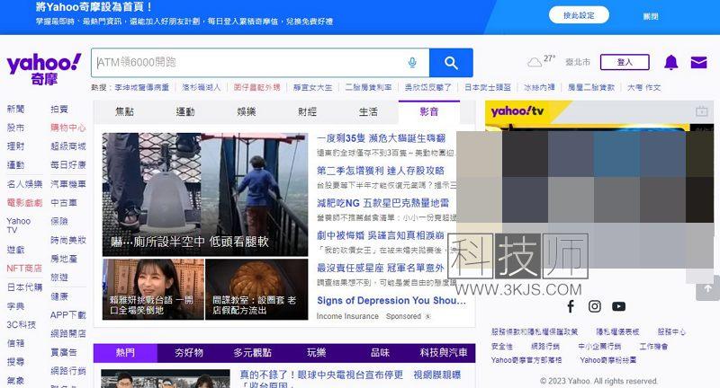The height and width of the screenshot is (388, 720).
Task: Open notifications bell icon
Action: click(670, 62)
